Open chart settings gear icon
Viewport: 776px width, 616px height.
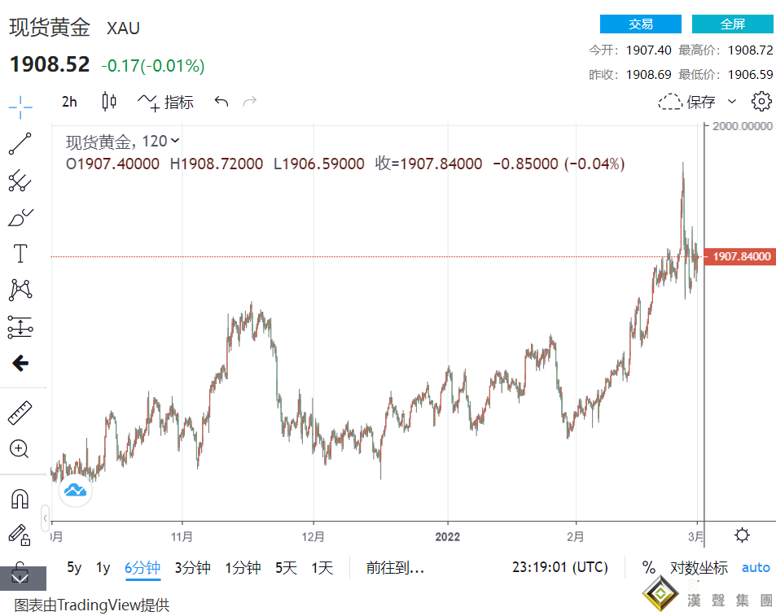point(761,102)
